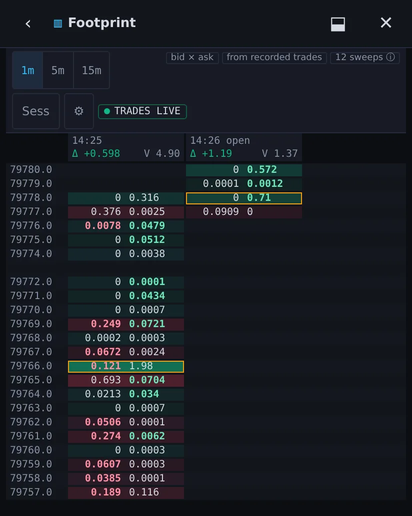Go back using the left chevron

pos(28,24)
